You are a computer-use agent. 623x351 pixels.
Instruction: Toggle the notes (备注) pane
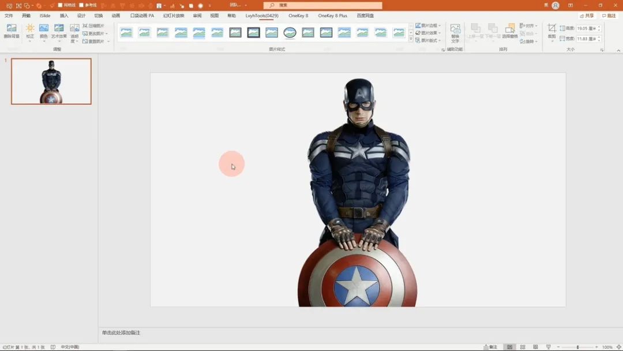click(491, 347)
